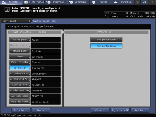Open help with the question mark icon
This screenshot has width=156, height=117.
click(152, 2)
